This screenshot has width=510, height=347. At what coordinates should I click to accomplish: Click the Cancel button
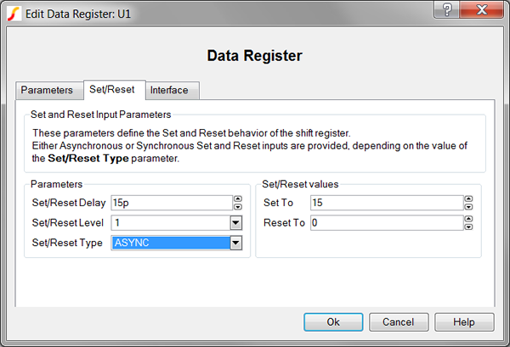(x=399, y=322)
